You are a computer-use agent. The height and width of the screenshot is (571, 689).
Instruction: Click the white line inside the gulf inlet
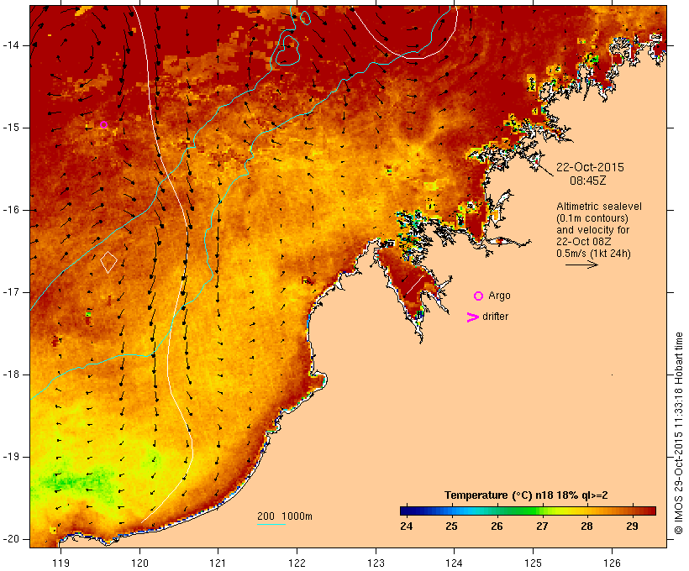(x=415, y=285)
